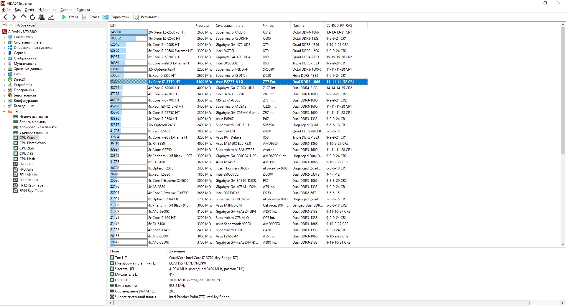Open the Вид menu
The width and height of the screenshot is (566, 306).
(x=18, y=10)
